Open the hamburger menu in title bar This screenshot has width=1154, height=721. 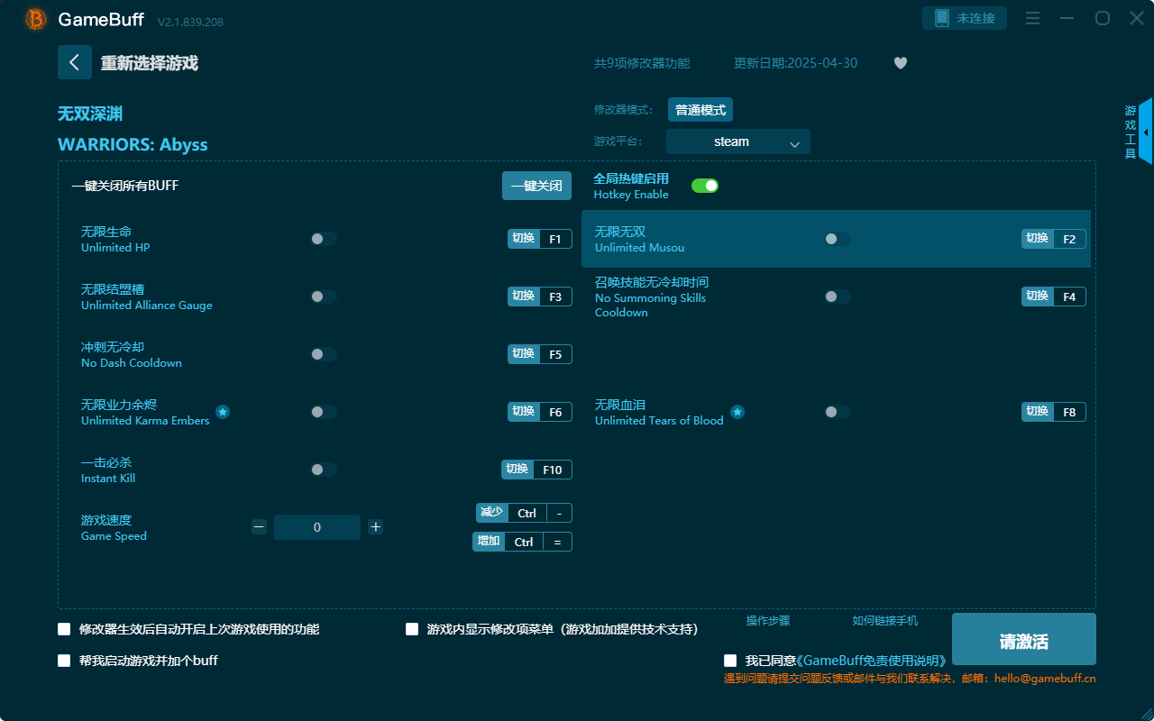coord(1032,18)
